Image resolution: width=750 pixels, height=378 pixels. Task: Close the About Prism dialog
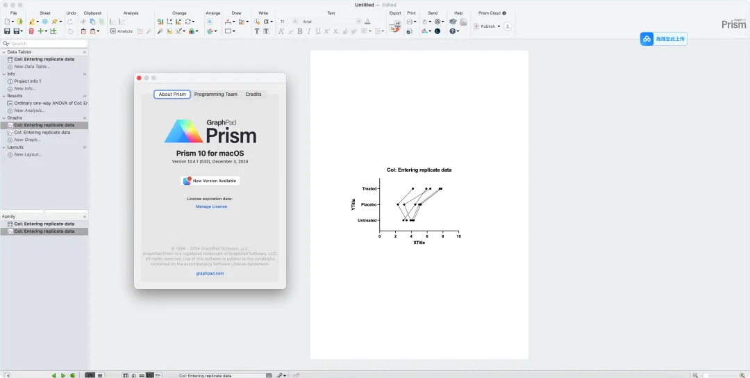pos(139,78)
